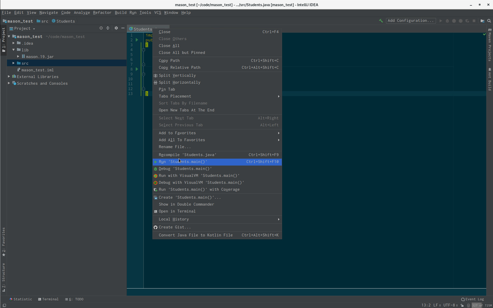Click the inspection status checkmark in editor
The height and width of the screenshot is (308, 493).
pyautogui.click(x=484, y=34)
